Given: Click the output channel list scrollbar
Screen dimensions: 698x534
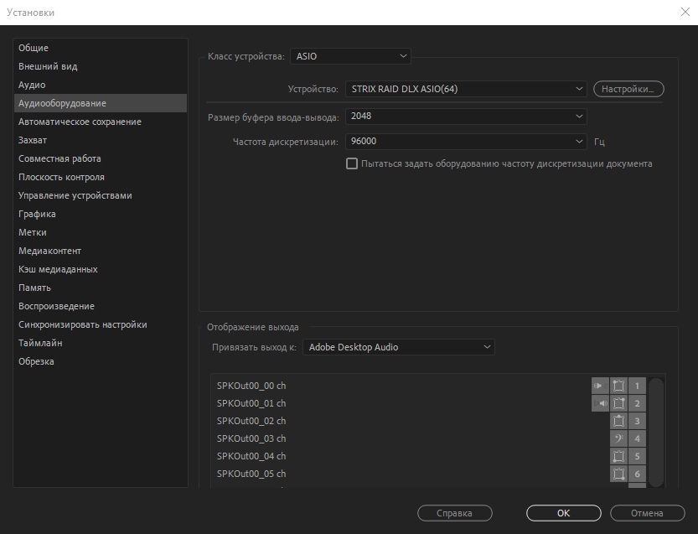Looking at the screenshot, I should pyautogui.click(x=656, y=428).
